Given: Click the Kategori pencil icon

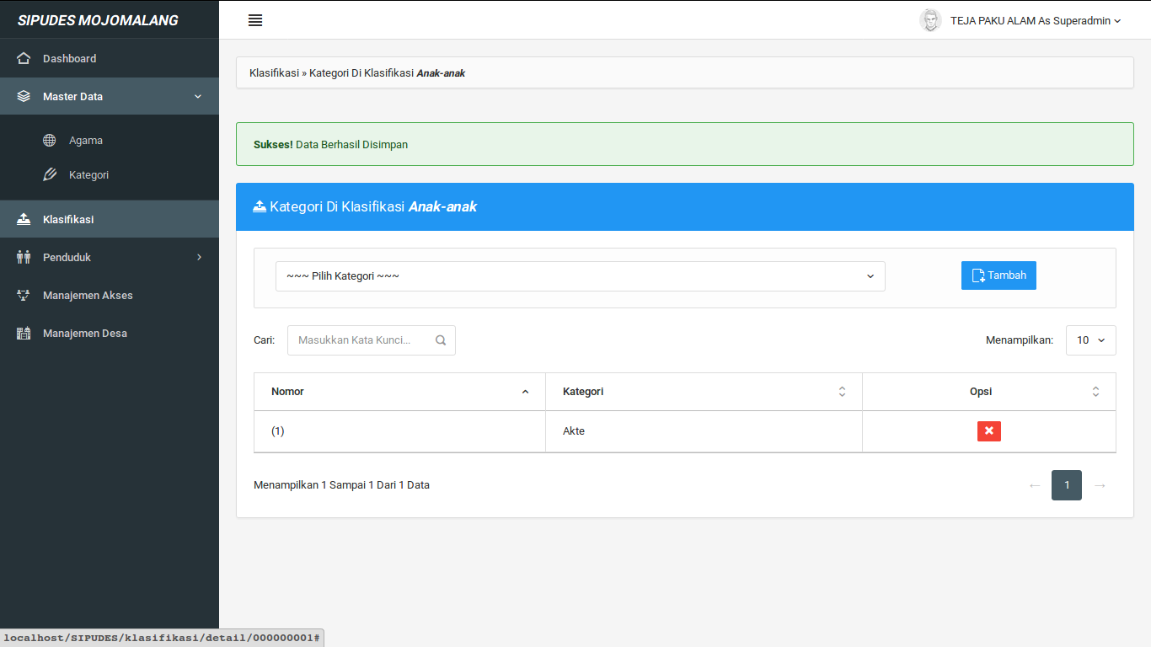Looking at the screenshot, I should 50,174.
